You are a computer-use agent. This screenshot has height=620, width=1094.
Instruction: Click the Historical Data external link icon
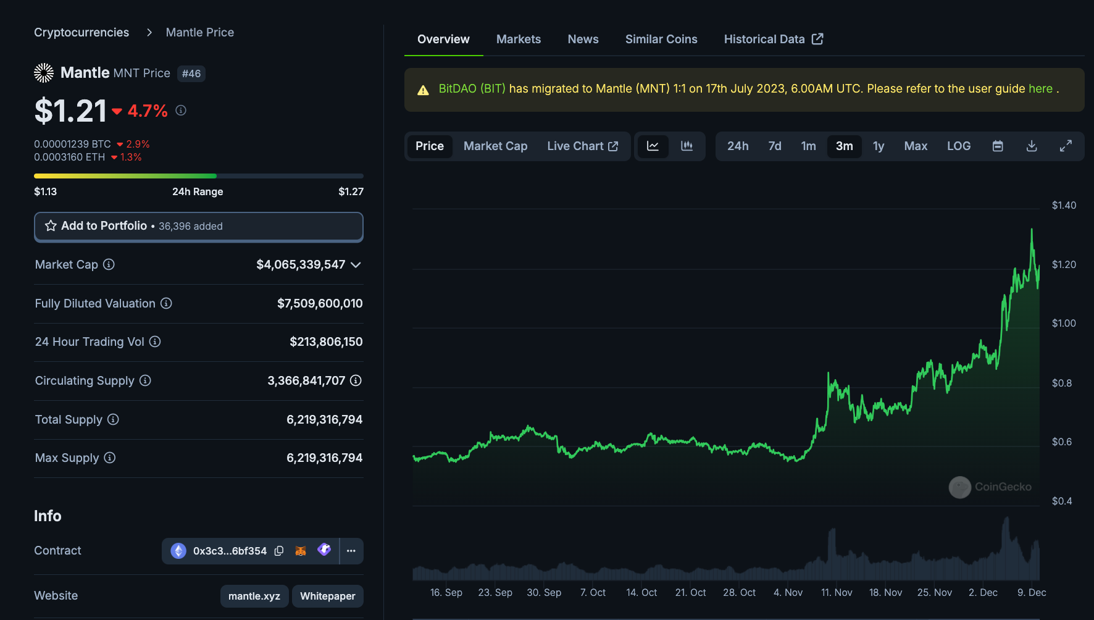[x=817, y=39]
